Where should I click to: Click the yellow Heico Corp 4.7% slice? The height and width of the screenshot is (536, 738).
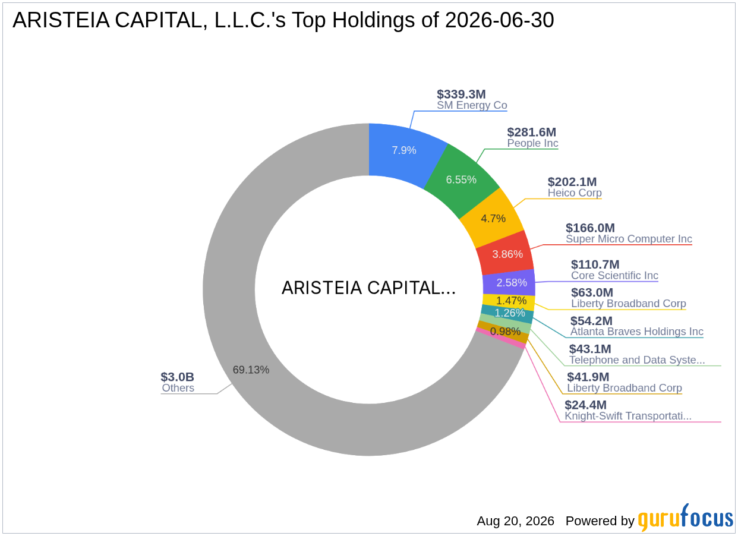click(493, 217)
